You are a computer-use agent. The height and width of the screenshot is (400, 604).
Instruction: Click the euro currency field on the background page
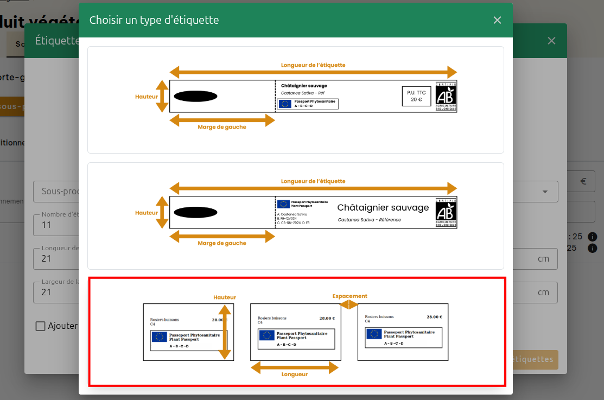(581, 181)
